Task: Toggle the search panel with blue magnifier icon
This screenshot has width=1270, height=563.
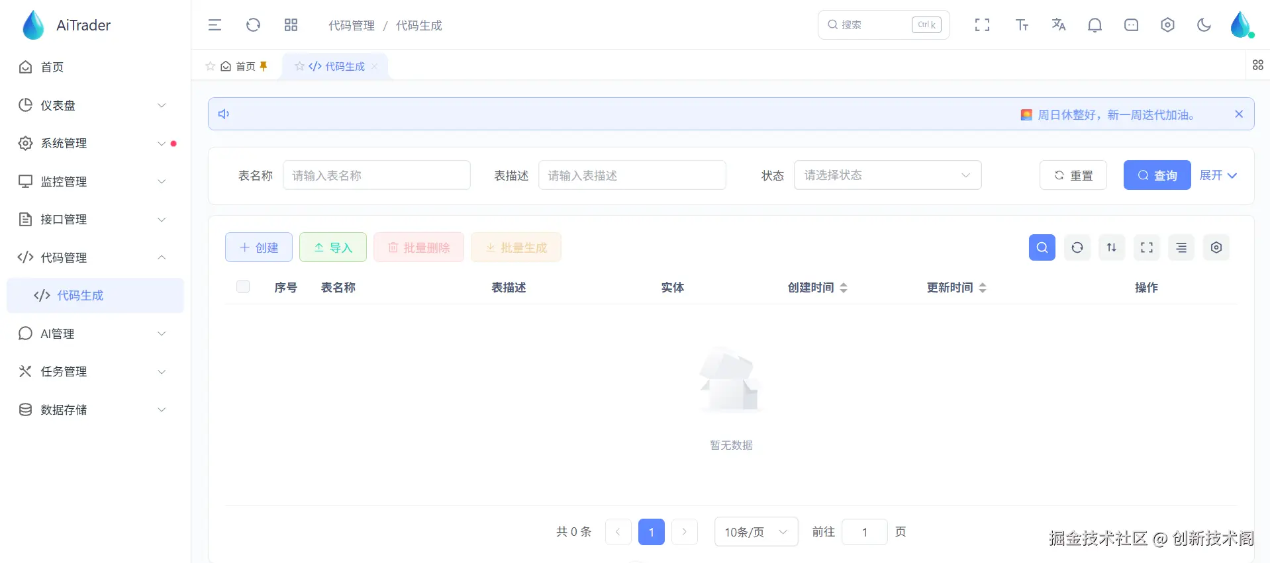Action: click(1042, 247)
